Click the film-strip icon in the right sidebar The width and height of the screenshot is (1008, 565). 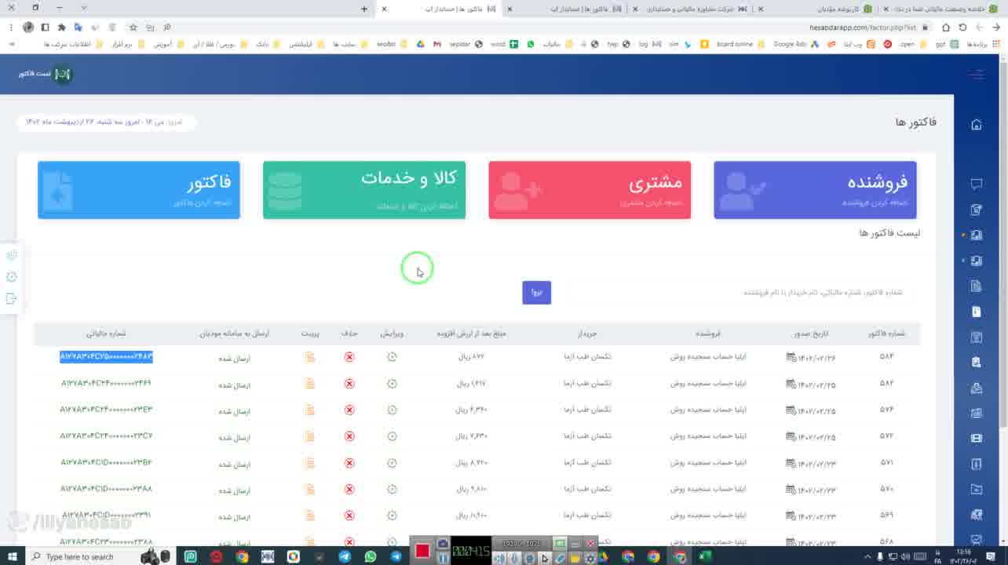click(x=977, y=439)
